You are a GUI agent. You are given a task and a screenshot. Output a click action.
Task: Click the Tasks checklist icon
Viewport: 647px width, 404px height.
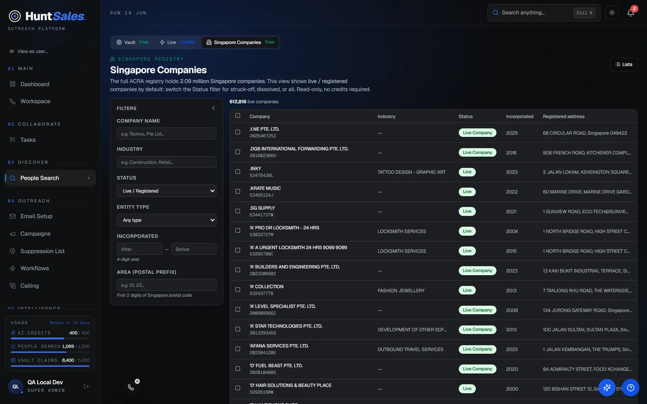(x=12, y=140)
